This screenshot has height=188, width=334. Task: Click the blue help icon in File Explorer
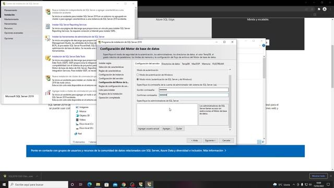(264, 45)
